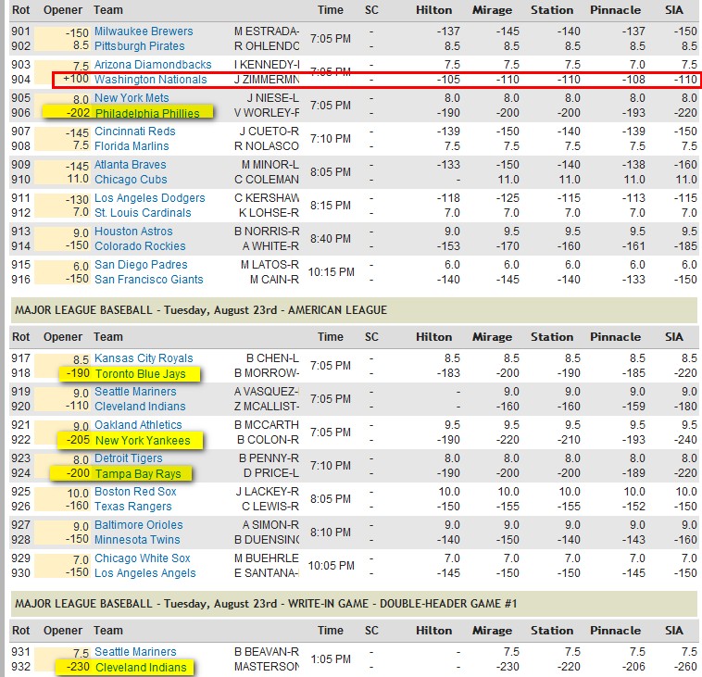
Task: Select St. Louis Cardinals link
Action: point(143,213)
